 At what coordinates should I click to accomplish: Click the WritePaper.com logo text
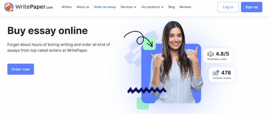click(34, 7)
